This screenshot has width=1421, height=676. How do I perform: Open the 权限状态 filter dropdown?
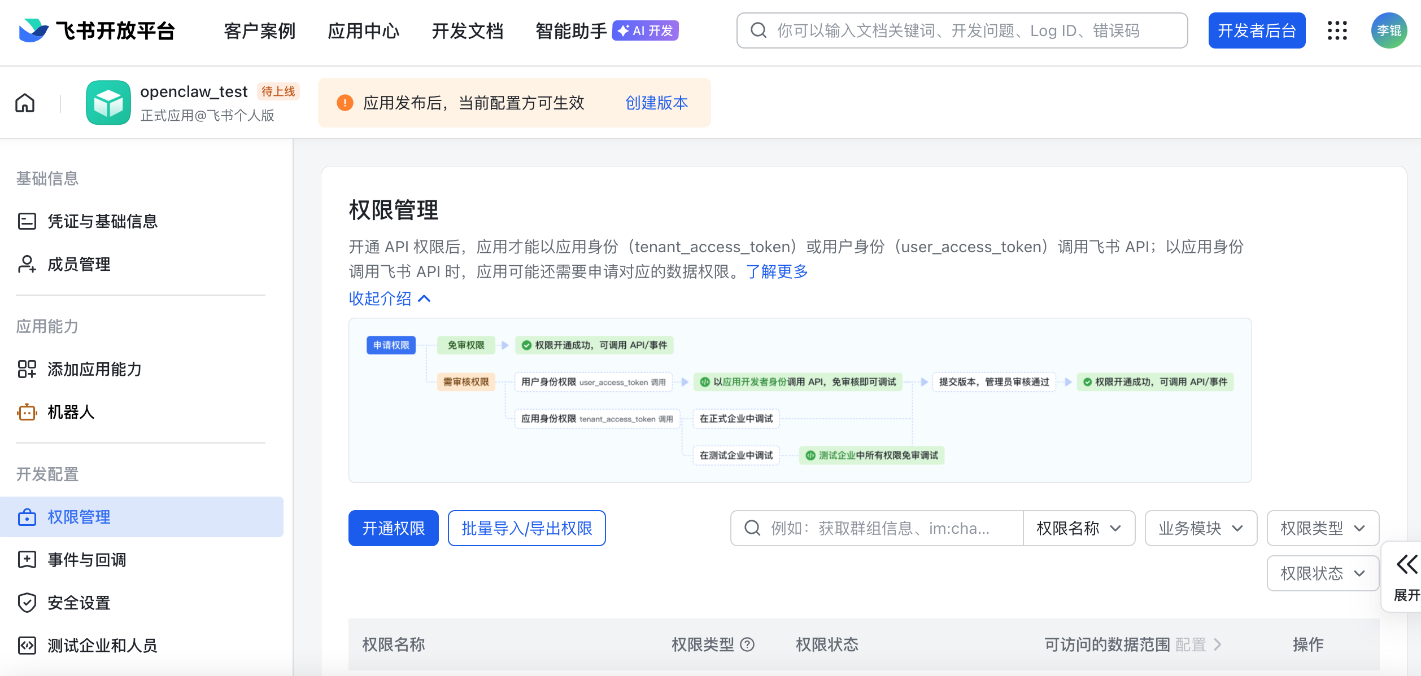(x=1322, y=573)
